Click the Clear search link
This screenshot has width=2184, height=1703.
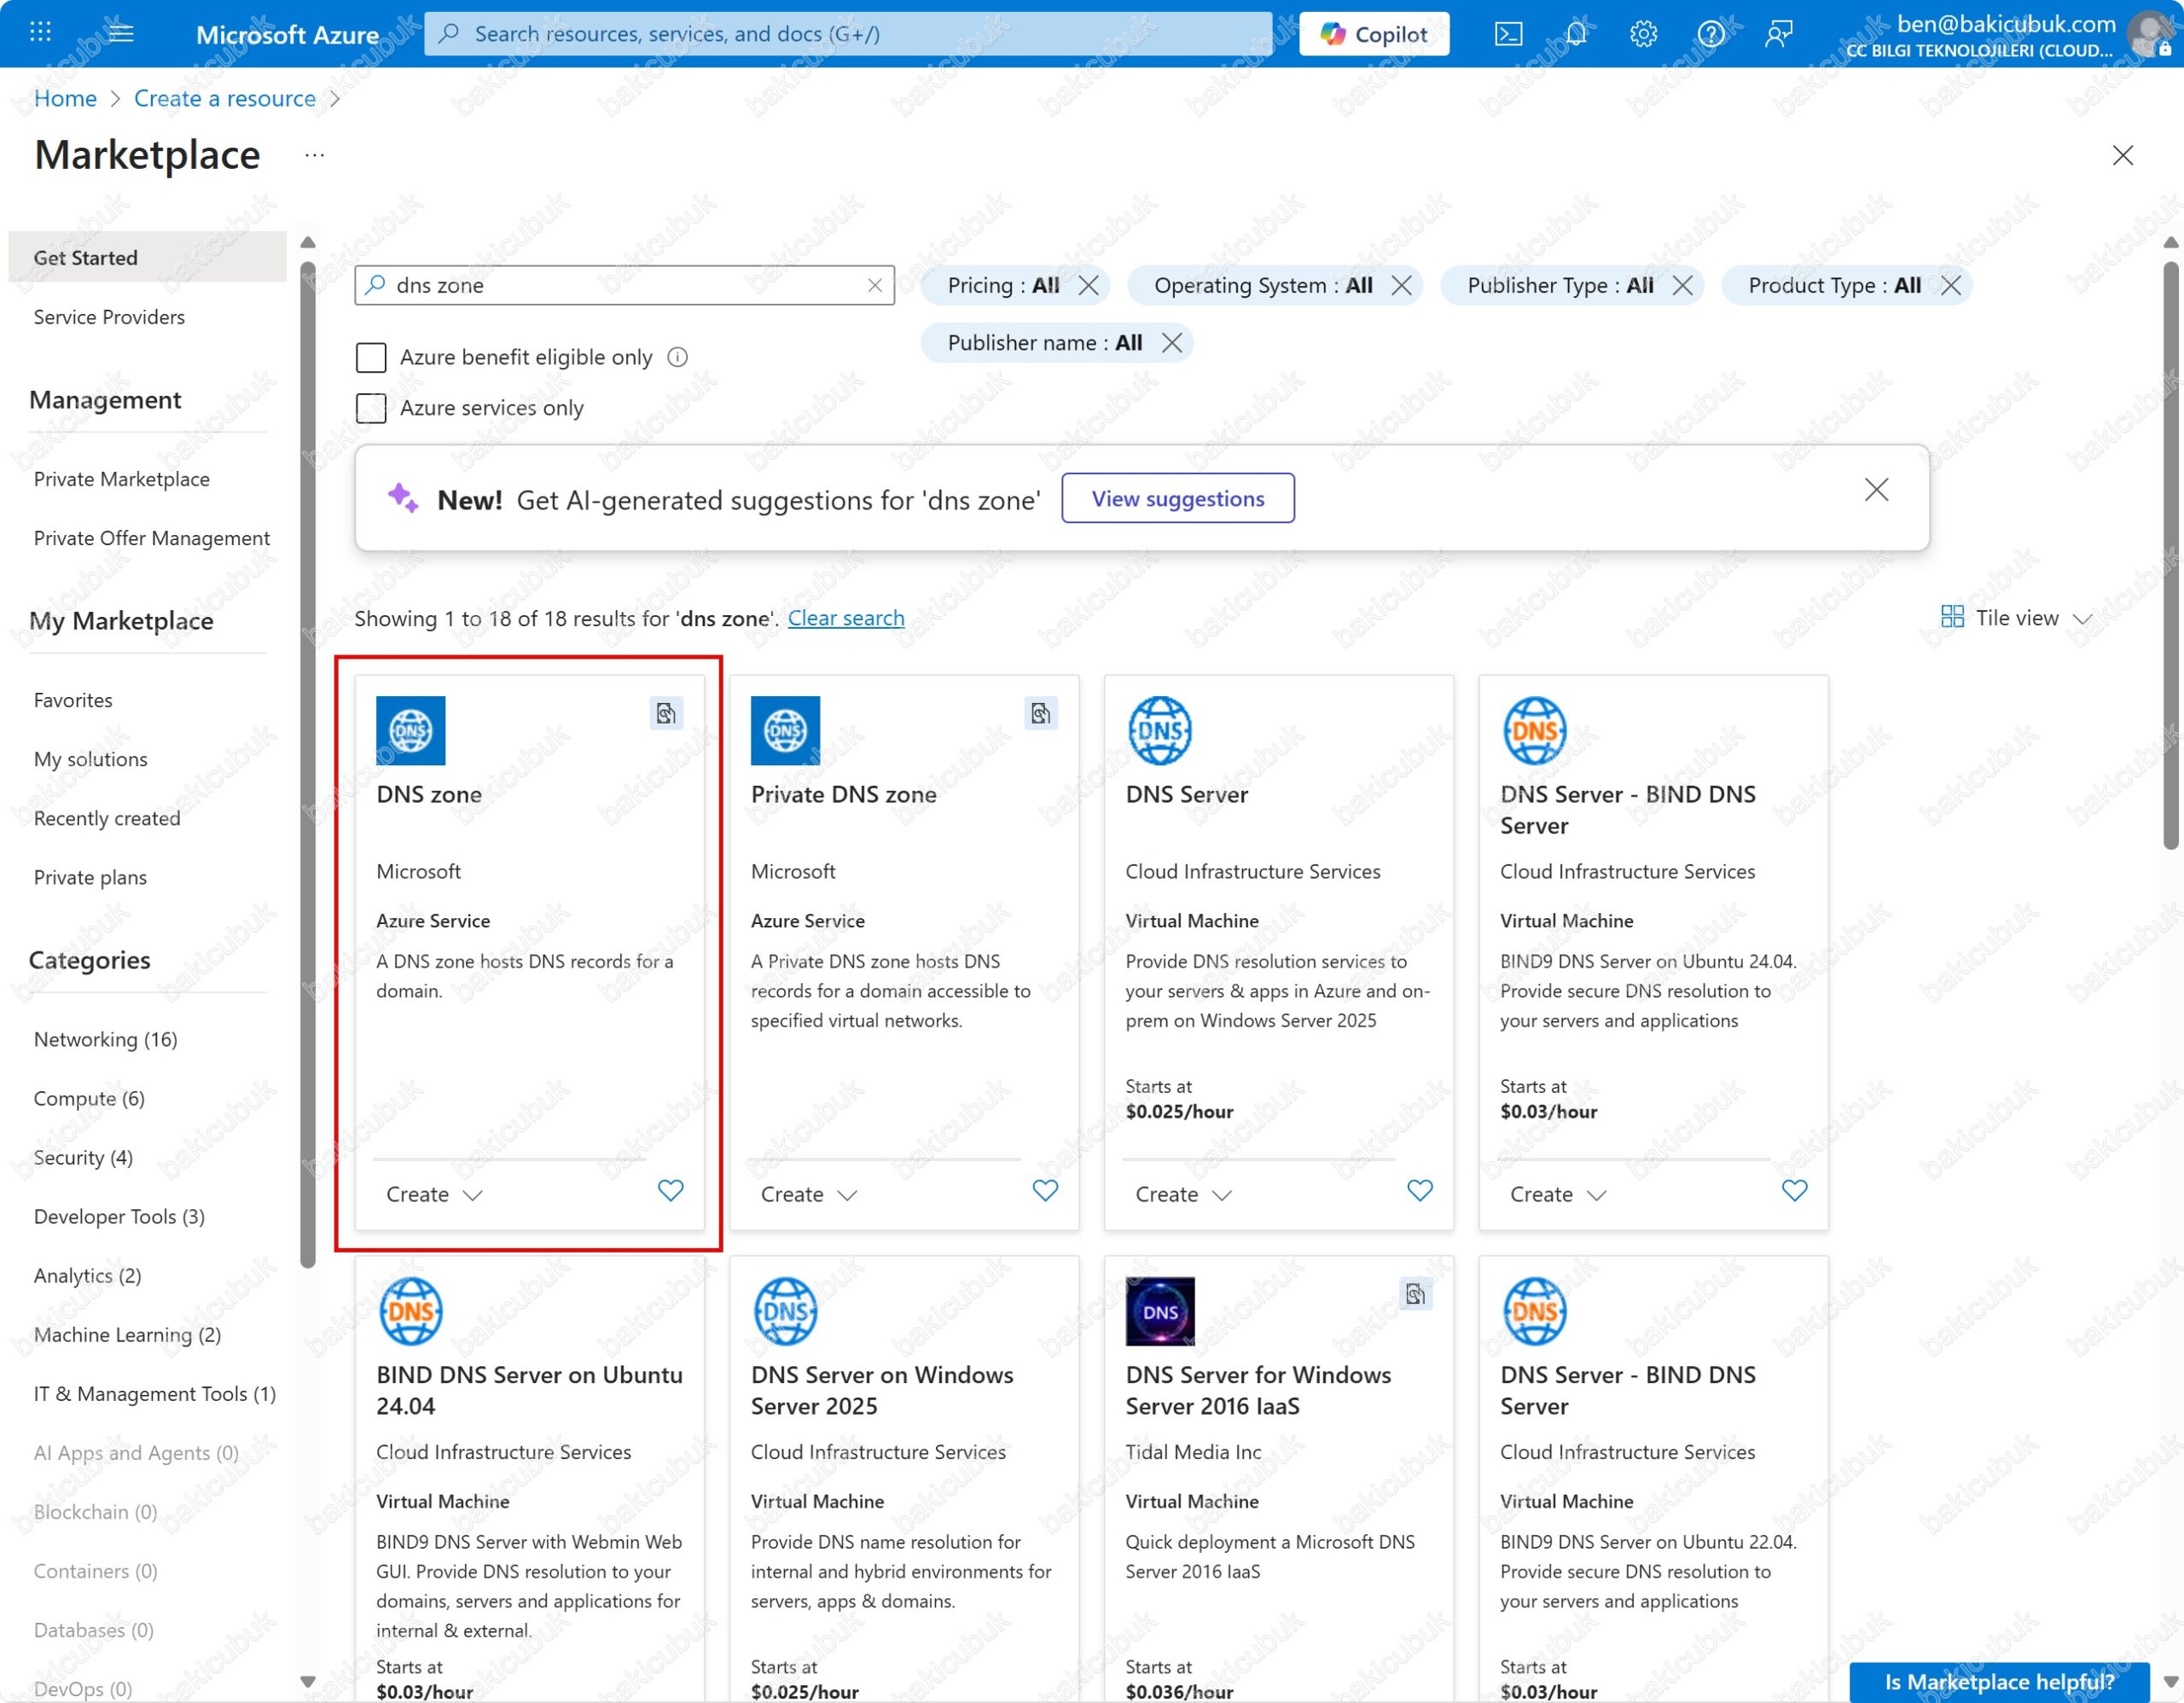click(845, 618)
